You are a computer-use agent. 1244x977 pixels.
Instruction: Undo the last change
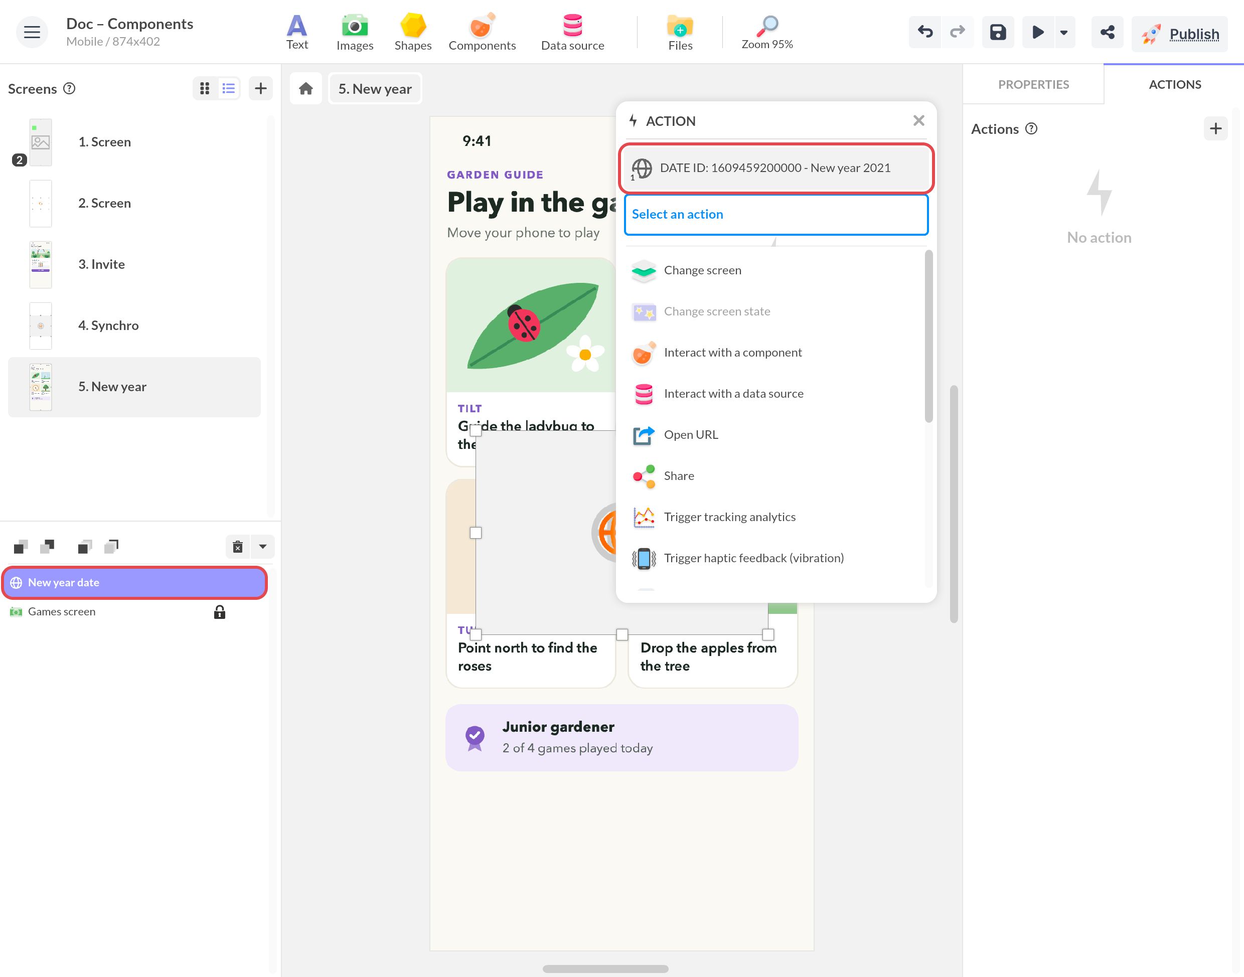(925, 32)
